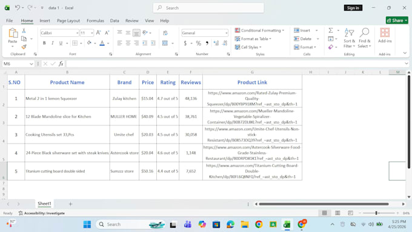Click Decrease Indent icon

click(x=145, y=43)
